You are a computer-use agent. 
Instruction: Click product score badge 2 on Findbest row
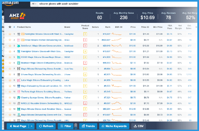pos(85,115)
